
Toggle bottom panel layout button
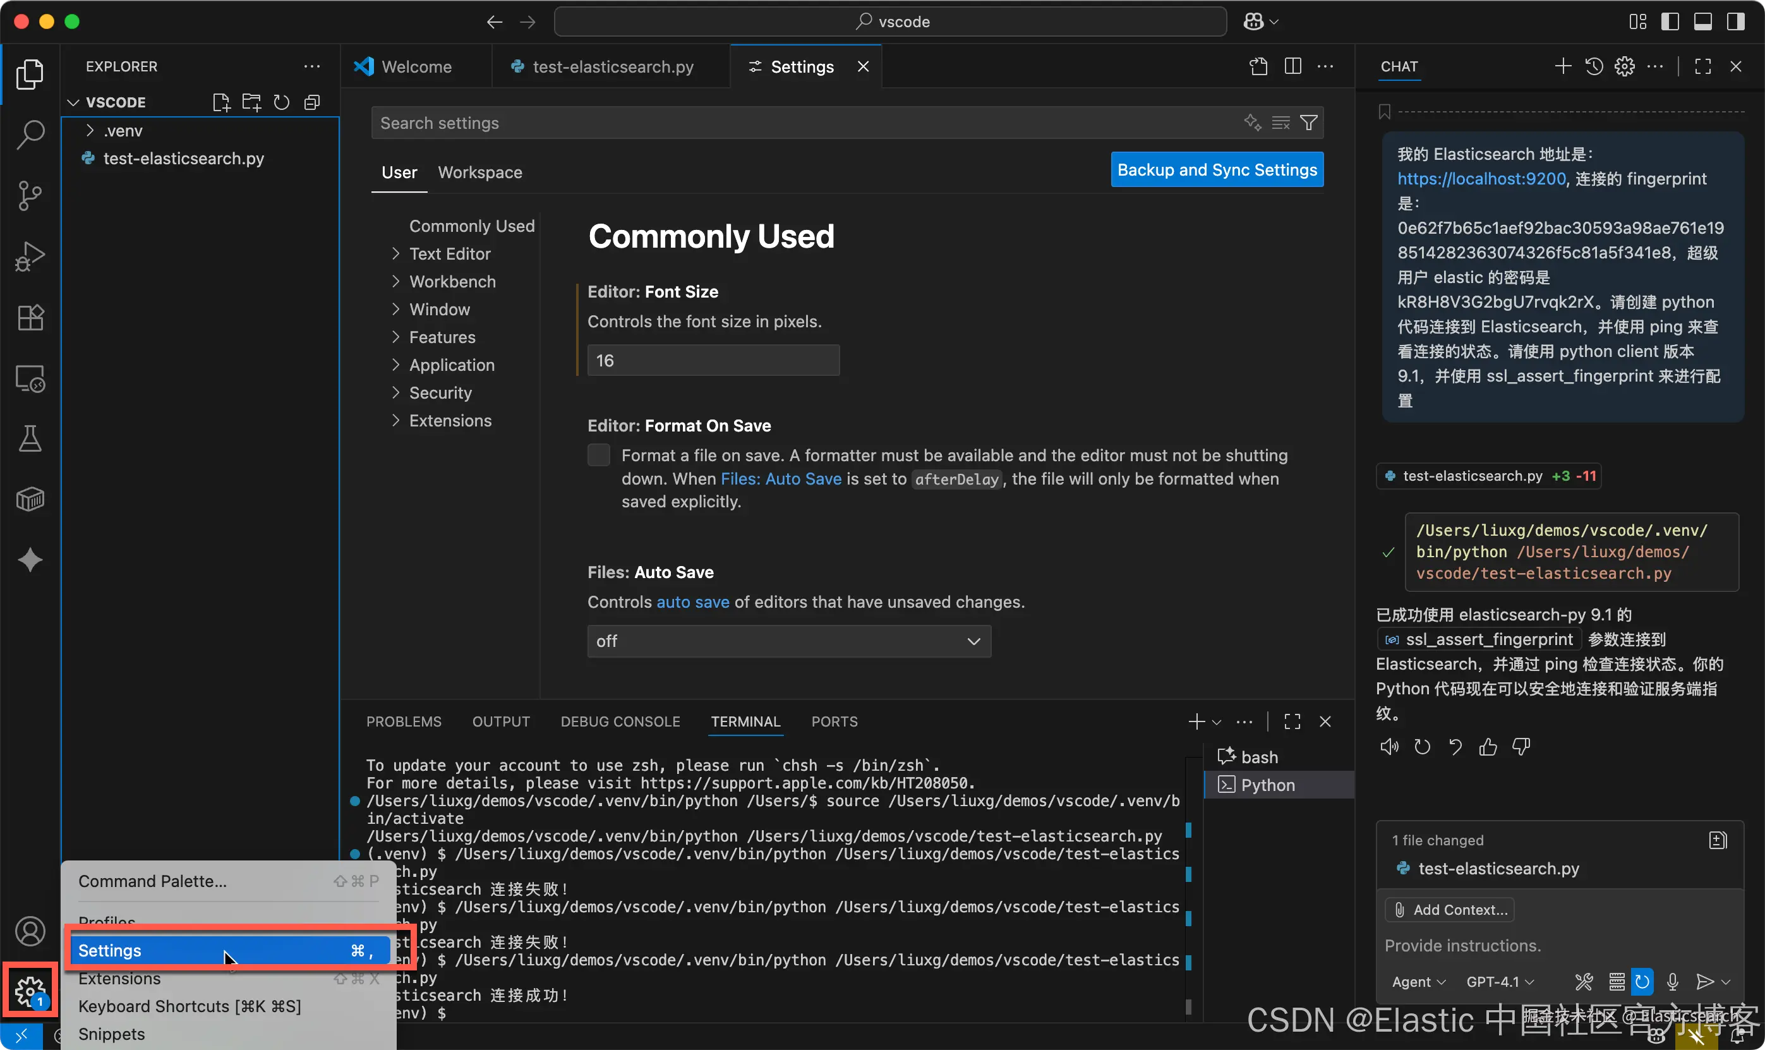pos(1702,22)
